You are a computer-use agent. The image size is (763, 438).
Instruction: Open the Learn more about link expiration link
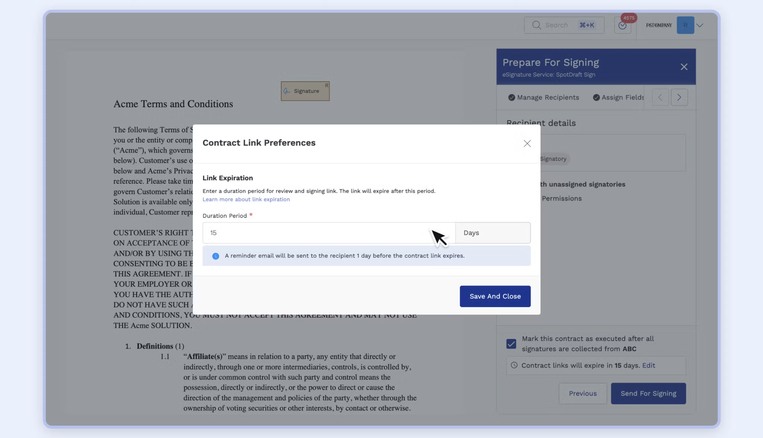pos(246,199)
